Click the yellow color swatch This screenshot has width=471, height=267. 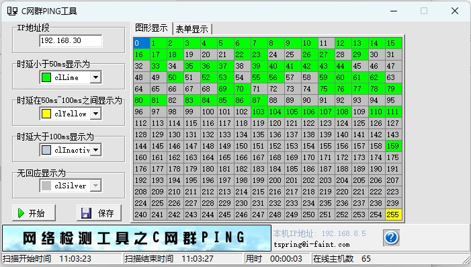pyautogui.click(x=46, y=114)
